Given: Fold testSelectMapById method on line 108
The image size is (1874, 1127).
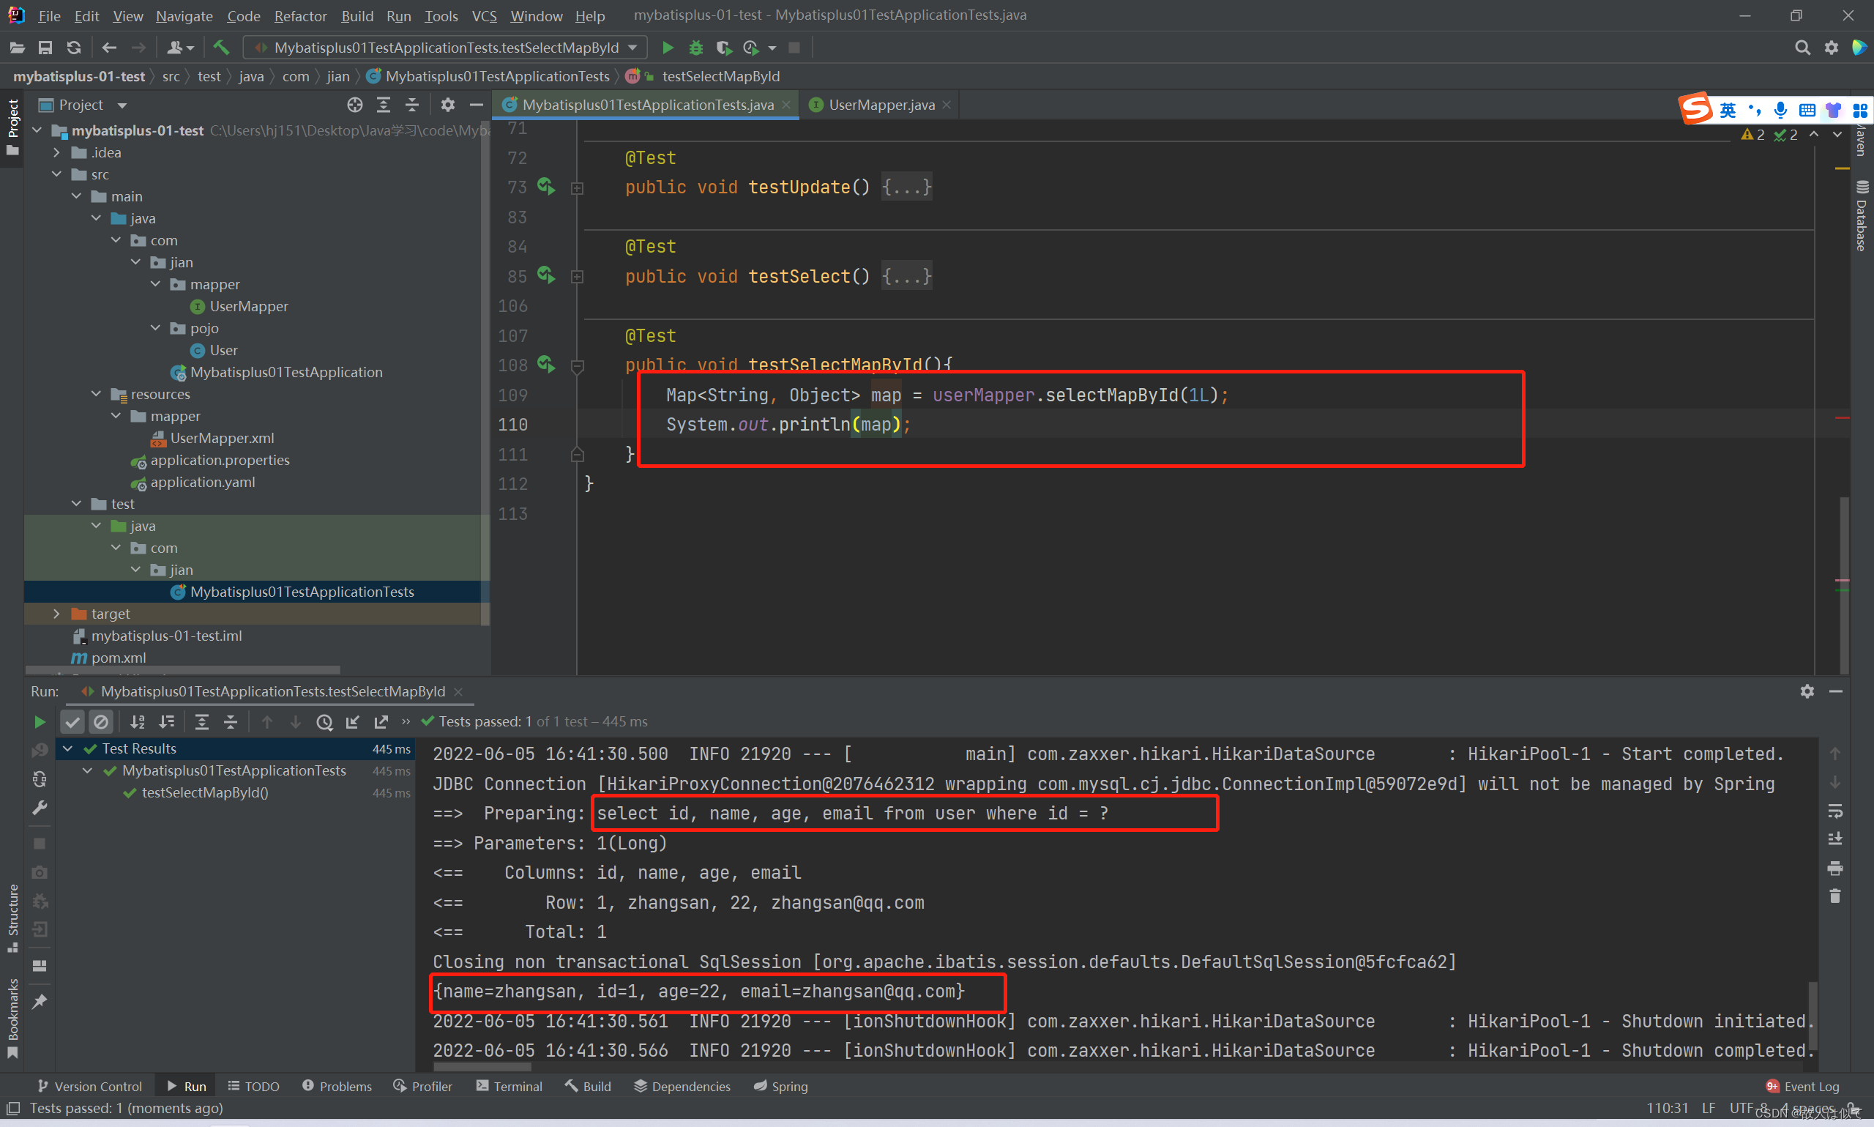Looking at the screenshot, I should click(577, 367).
